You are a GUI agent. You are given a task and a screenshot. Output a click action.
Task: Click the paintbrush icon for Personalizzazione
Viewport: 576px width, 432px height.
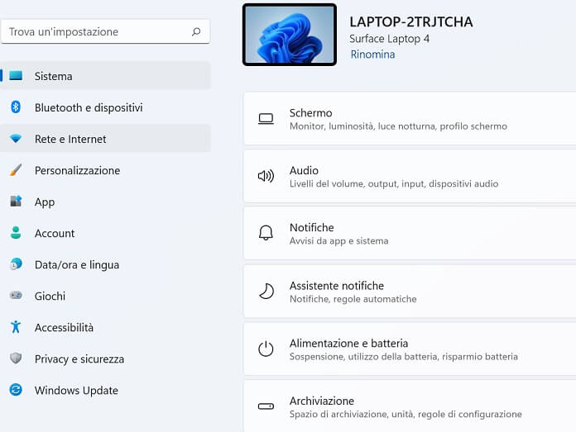(x=16, y=170)
